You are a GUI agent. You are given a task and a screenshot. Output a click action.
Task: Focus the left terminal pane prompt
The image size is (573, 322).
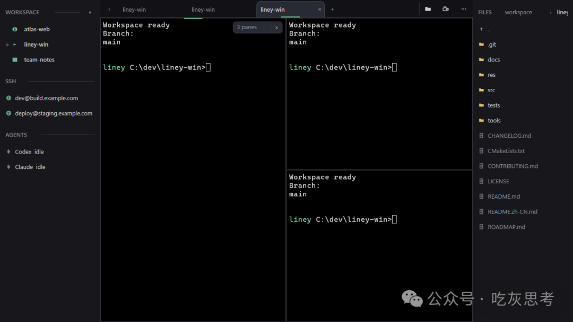pyautogui.click(x=157, y=67)
